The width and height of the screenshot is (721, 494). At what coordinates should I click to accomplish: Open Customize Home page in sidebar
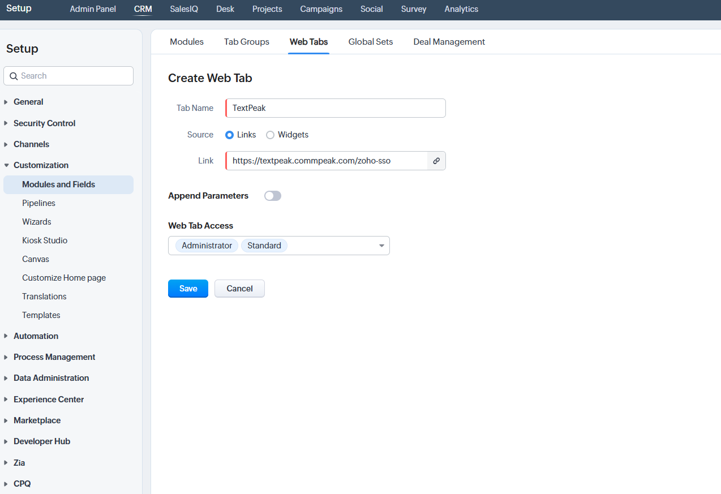coord(64,278)
